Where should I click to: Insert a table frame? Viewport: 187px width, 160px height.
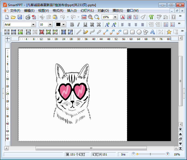(x=14, y=32)
